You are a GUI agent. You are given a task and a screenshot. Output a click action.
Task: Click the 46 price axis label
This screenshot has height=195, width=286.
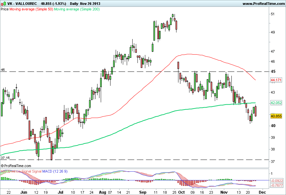coord(273,61)
